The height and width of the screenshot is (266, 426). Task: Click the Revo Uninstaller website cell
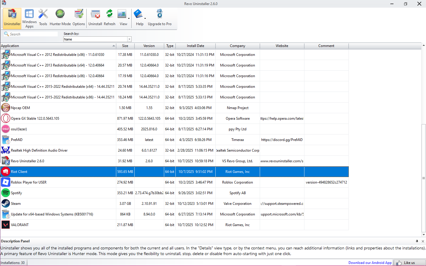282,161
